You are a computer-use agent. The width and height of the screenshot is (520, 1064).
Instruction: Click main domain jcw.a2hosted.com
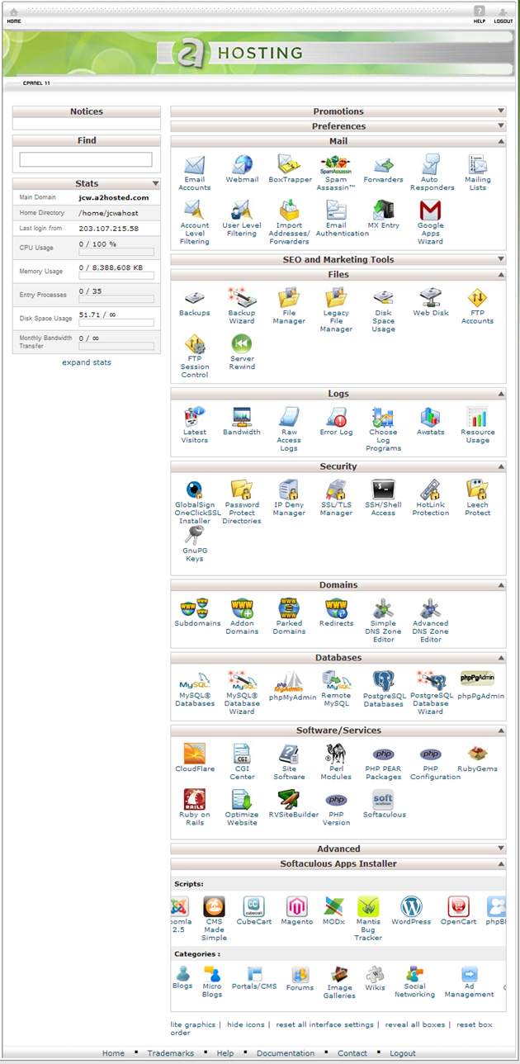point(114,197)
